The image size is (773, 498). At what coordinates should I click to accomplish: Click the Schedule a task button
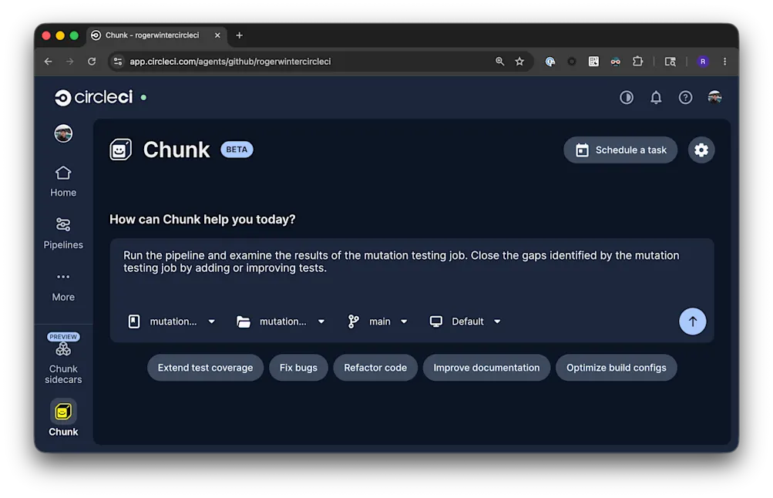pos(620,150)
